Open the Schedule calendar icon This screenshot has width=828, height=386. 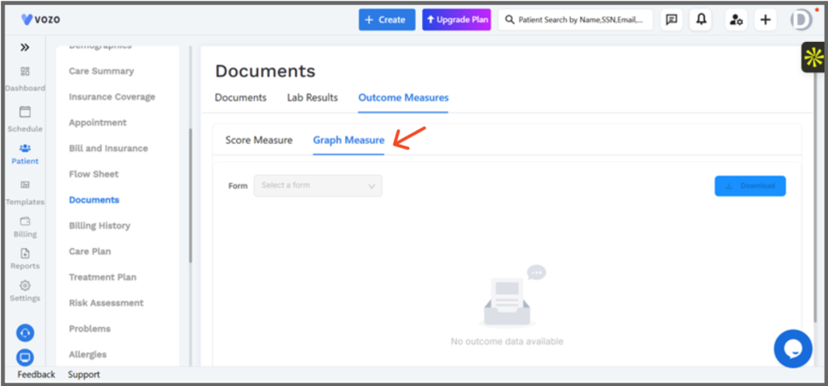tap(25, 111)
